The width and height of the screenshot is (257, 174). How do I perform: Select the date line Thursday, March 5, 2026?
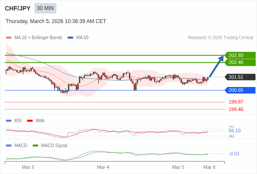click(56, 21)
